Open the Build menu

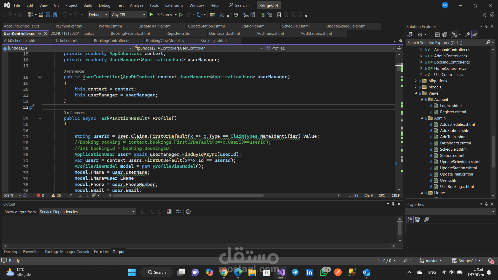click(x=88, y=5)
